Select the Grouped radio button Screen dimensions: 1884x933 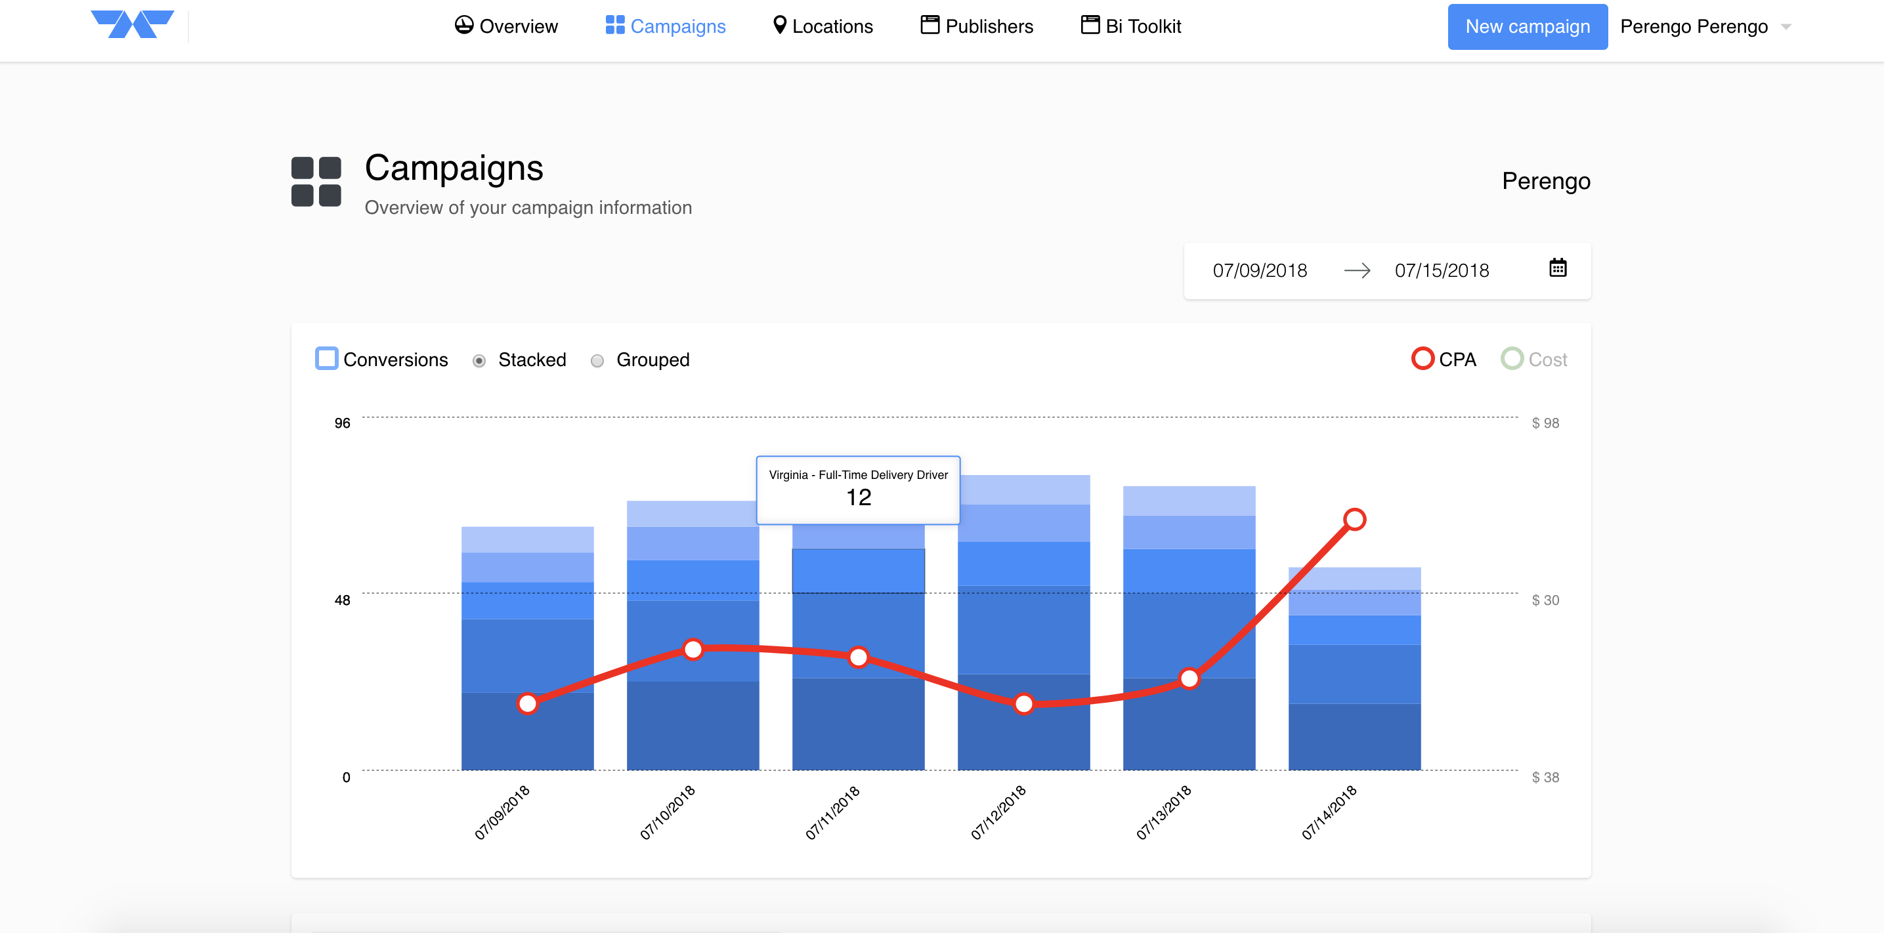pyautogui.click(x=597, y=360)
